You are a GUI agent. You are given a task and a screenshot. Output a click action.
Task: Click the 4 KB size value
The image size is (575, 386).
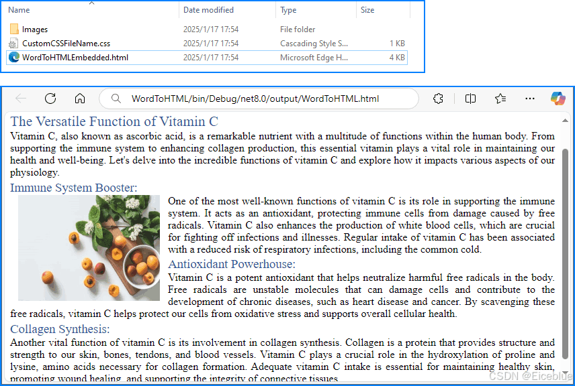pos(397,58)
